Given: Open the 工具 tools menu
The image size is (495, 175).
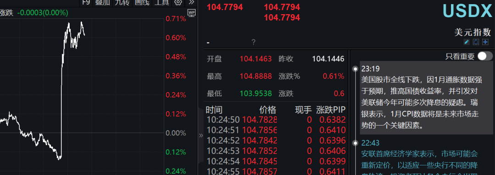Looking at the screenshot, I should click(161, 3).
